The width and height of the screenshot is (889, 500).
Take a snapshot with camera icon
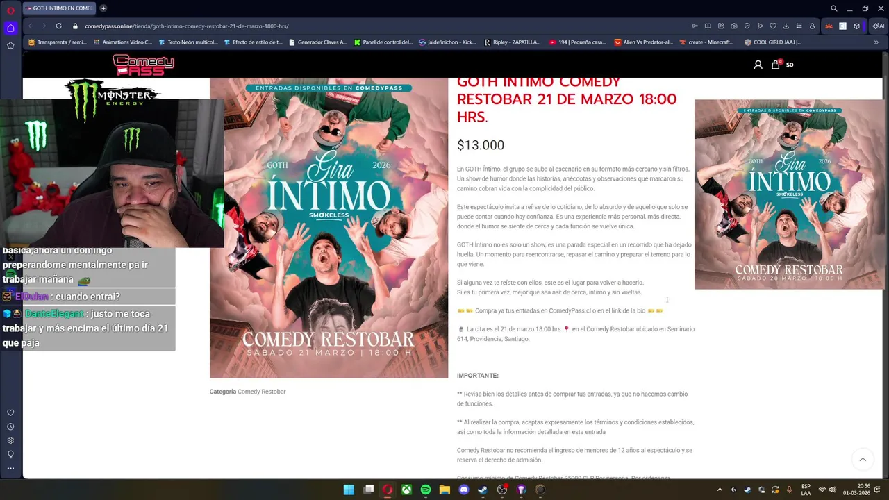(734, 26)
